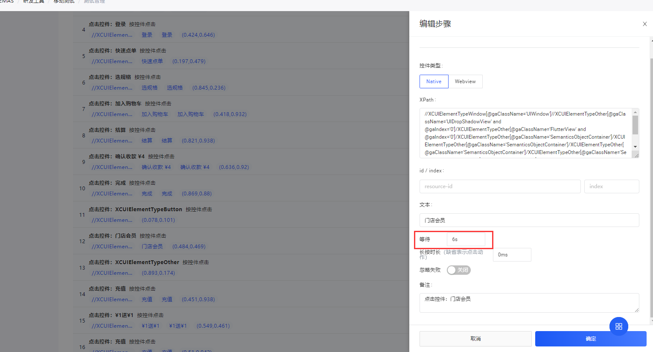Close the 编辑步骤 panel with the X icon
This screenshot has height=352, width=653.
644,24
